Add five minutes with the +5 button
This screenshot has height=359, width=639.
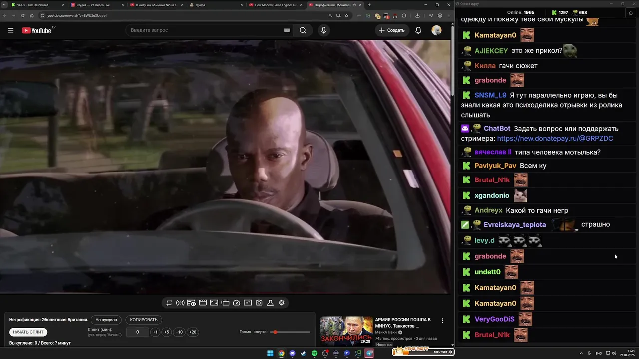point(167,332)
